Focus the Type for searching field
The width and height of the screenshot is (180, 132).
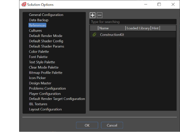coord(133,22)
